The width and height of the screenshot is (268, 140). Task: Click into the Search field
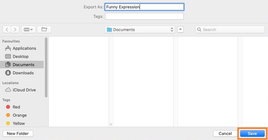tap(230, 30)
